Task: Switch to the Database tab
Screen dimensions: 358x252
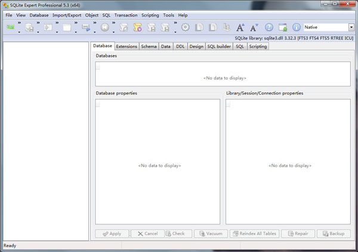Action: [x=103, y=46]
